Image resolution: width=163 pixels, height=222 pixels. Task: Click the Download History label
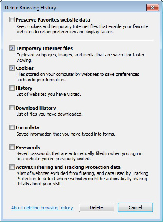[36, 108]
